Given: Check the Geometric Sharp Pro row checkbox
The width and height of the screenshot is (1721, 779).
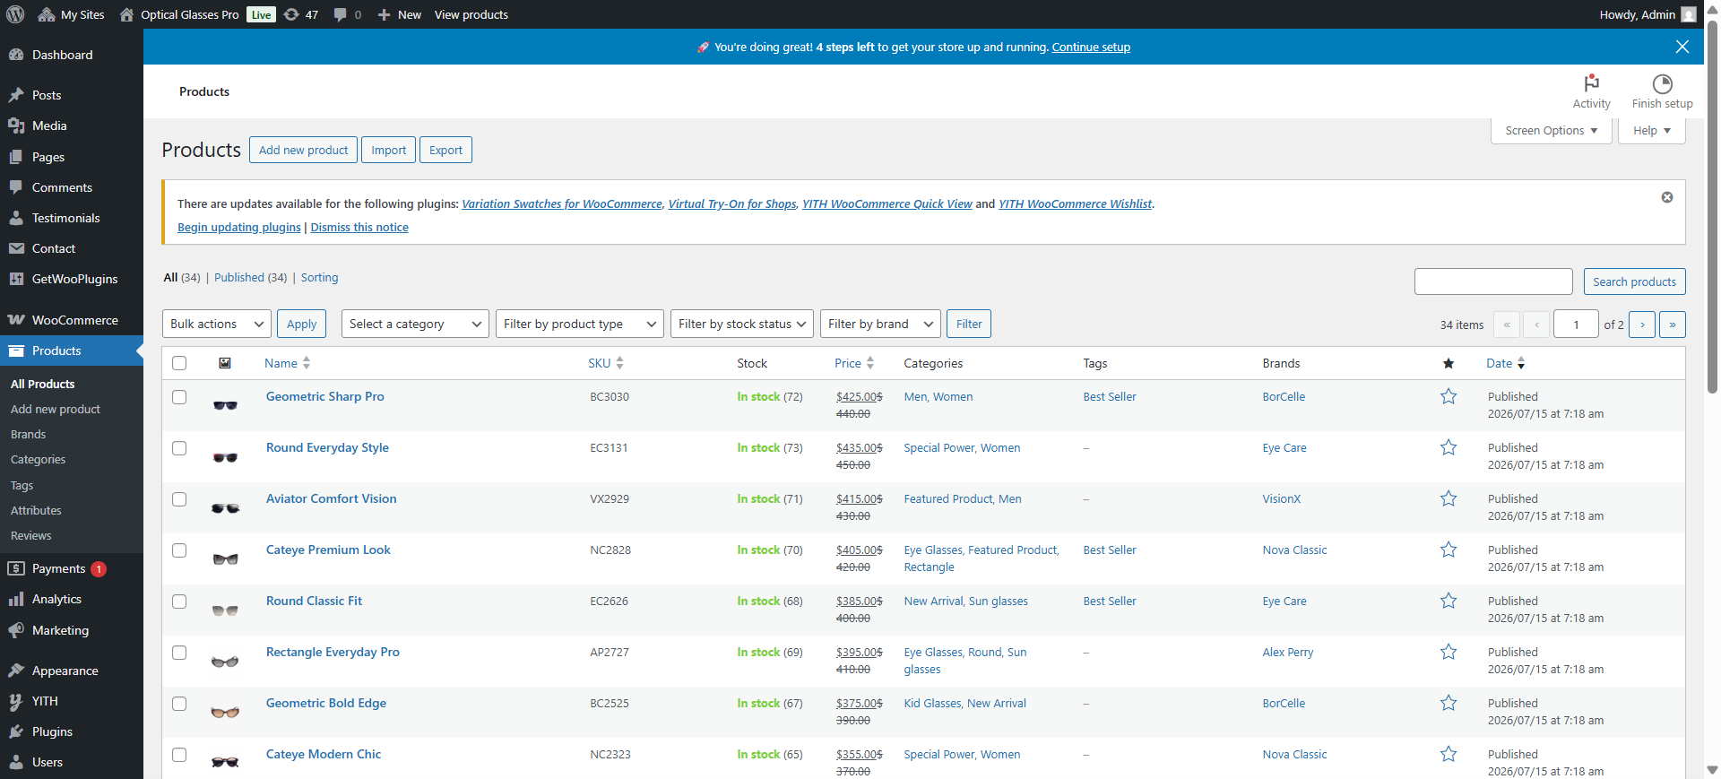Looking at the screenshot, I should (x=179, y=397).
